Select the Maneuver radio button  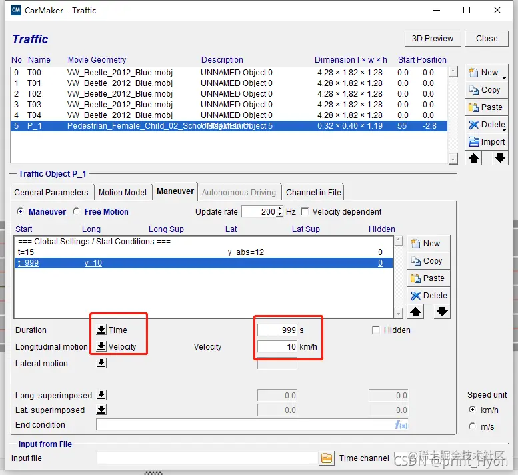pos(21,211)
